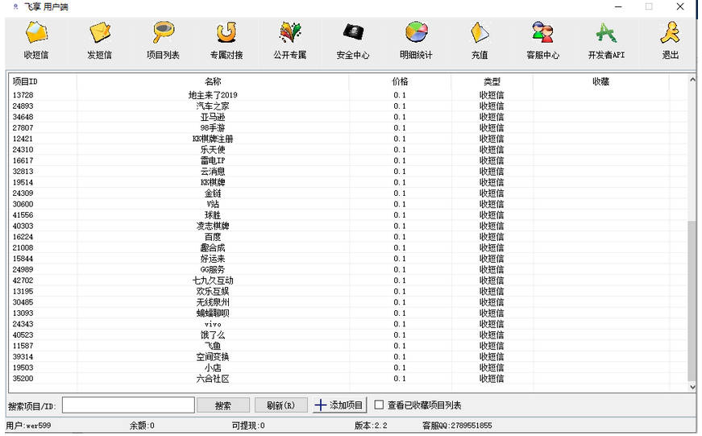Select row KK棋牌注册

point(348,139)
